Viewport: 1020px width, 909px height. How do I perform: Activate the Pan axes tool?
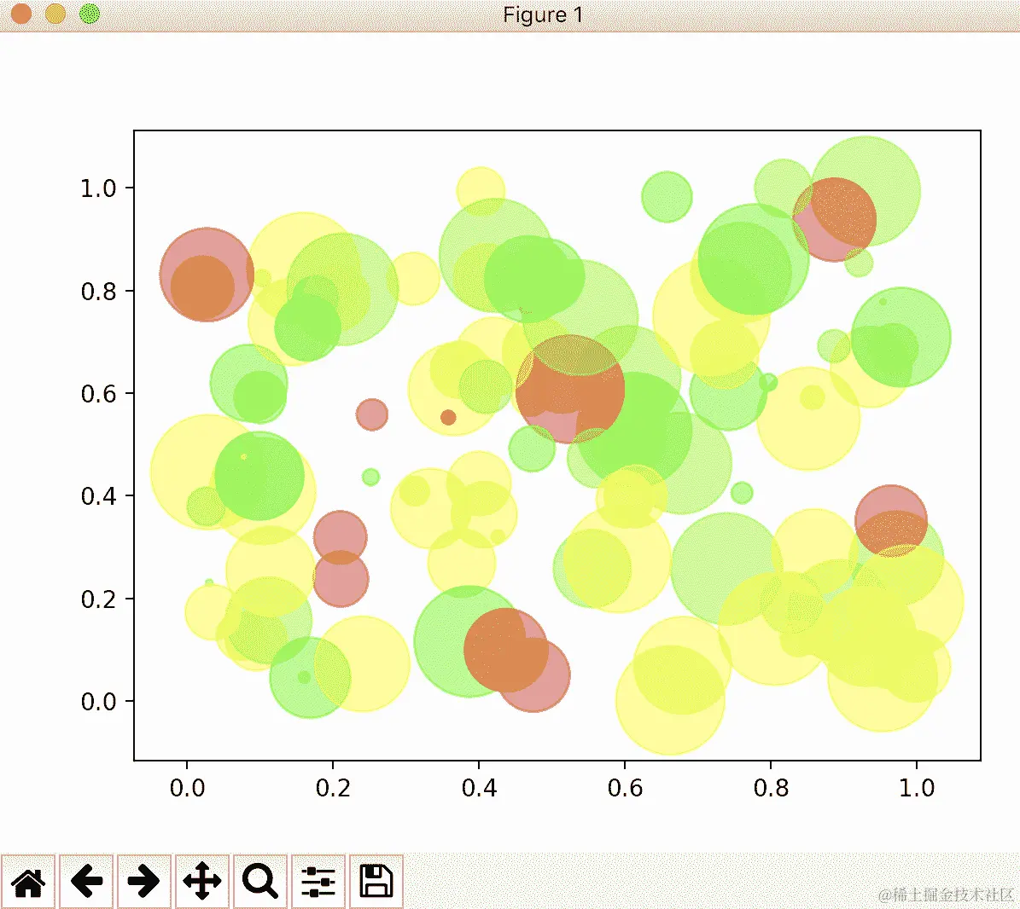click(x=201, y=881)
